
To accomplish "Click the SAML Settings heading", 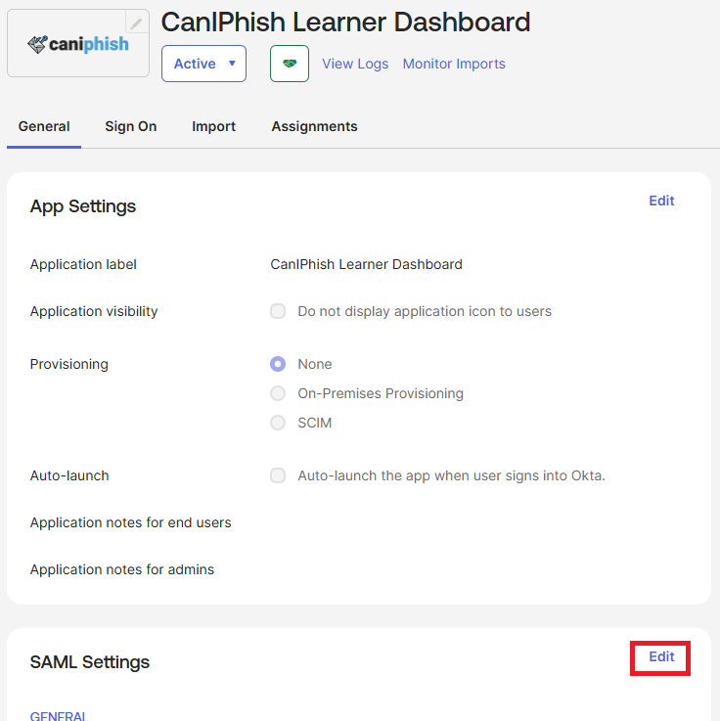I will point(90,662).
